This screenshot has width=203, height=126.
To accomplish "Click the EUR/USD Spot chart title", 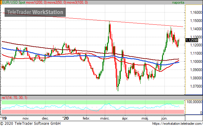I will pyautogui.click(x=13, y=2).
